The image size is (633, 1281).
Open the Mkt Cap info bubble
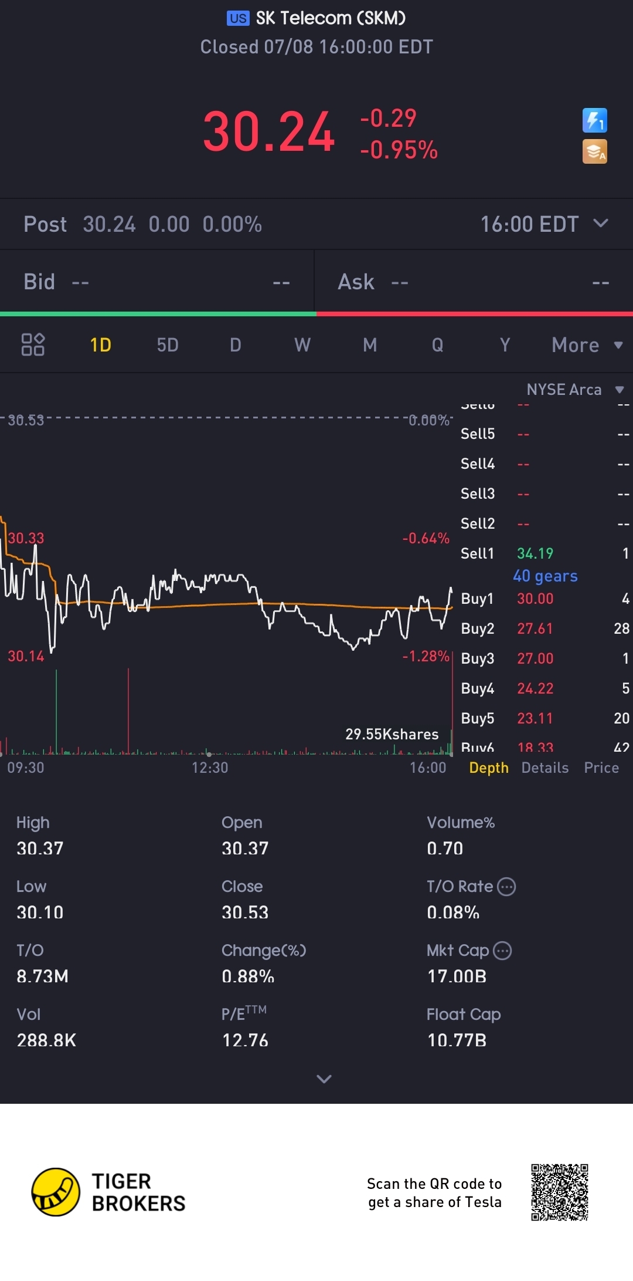[x=502, y=950]
